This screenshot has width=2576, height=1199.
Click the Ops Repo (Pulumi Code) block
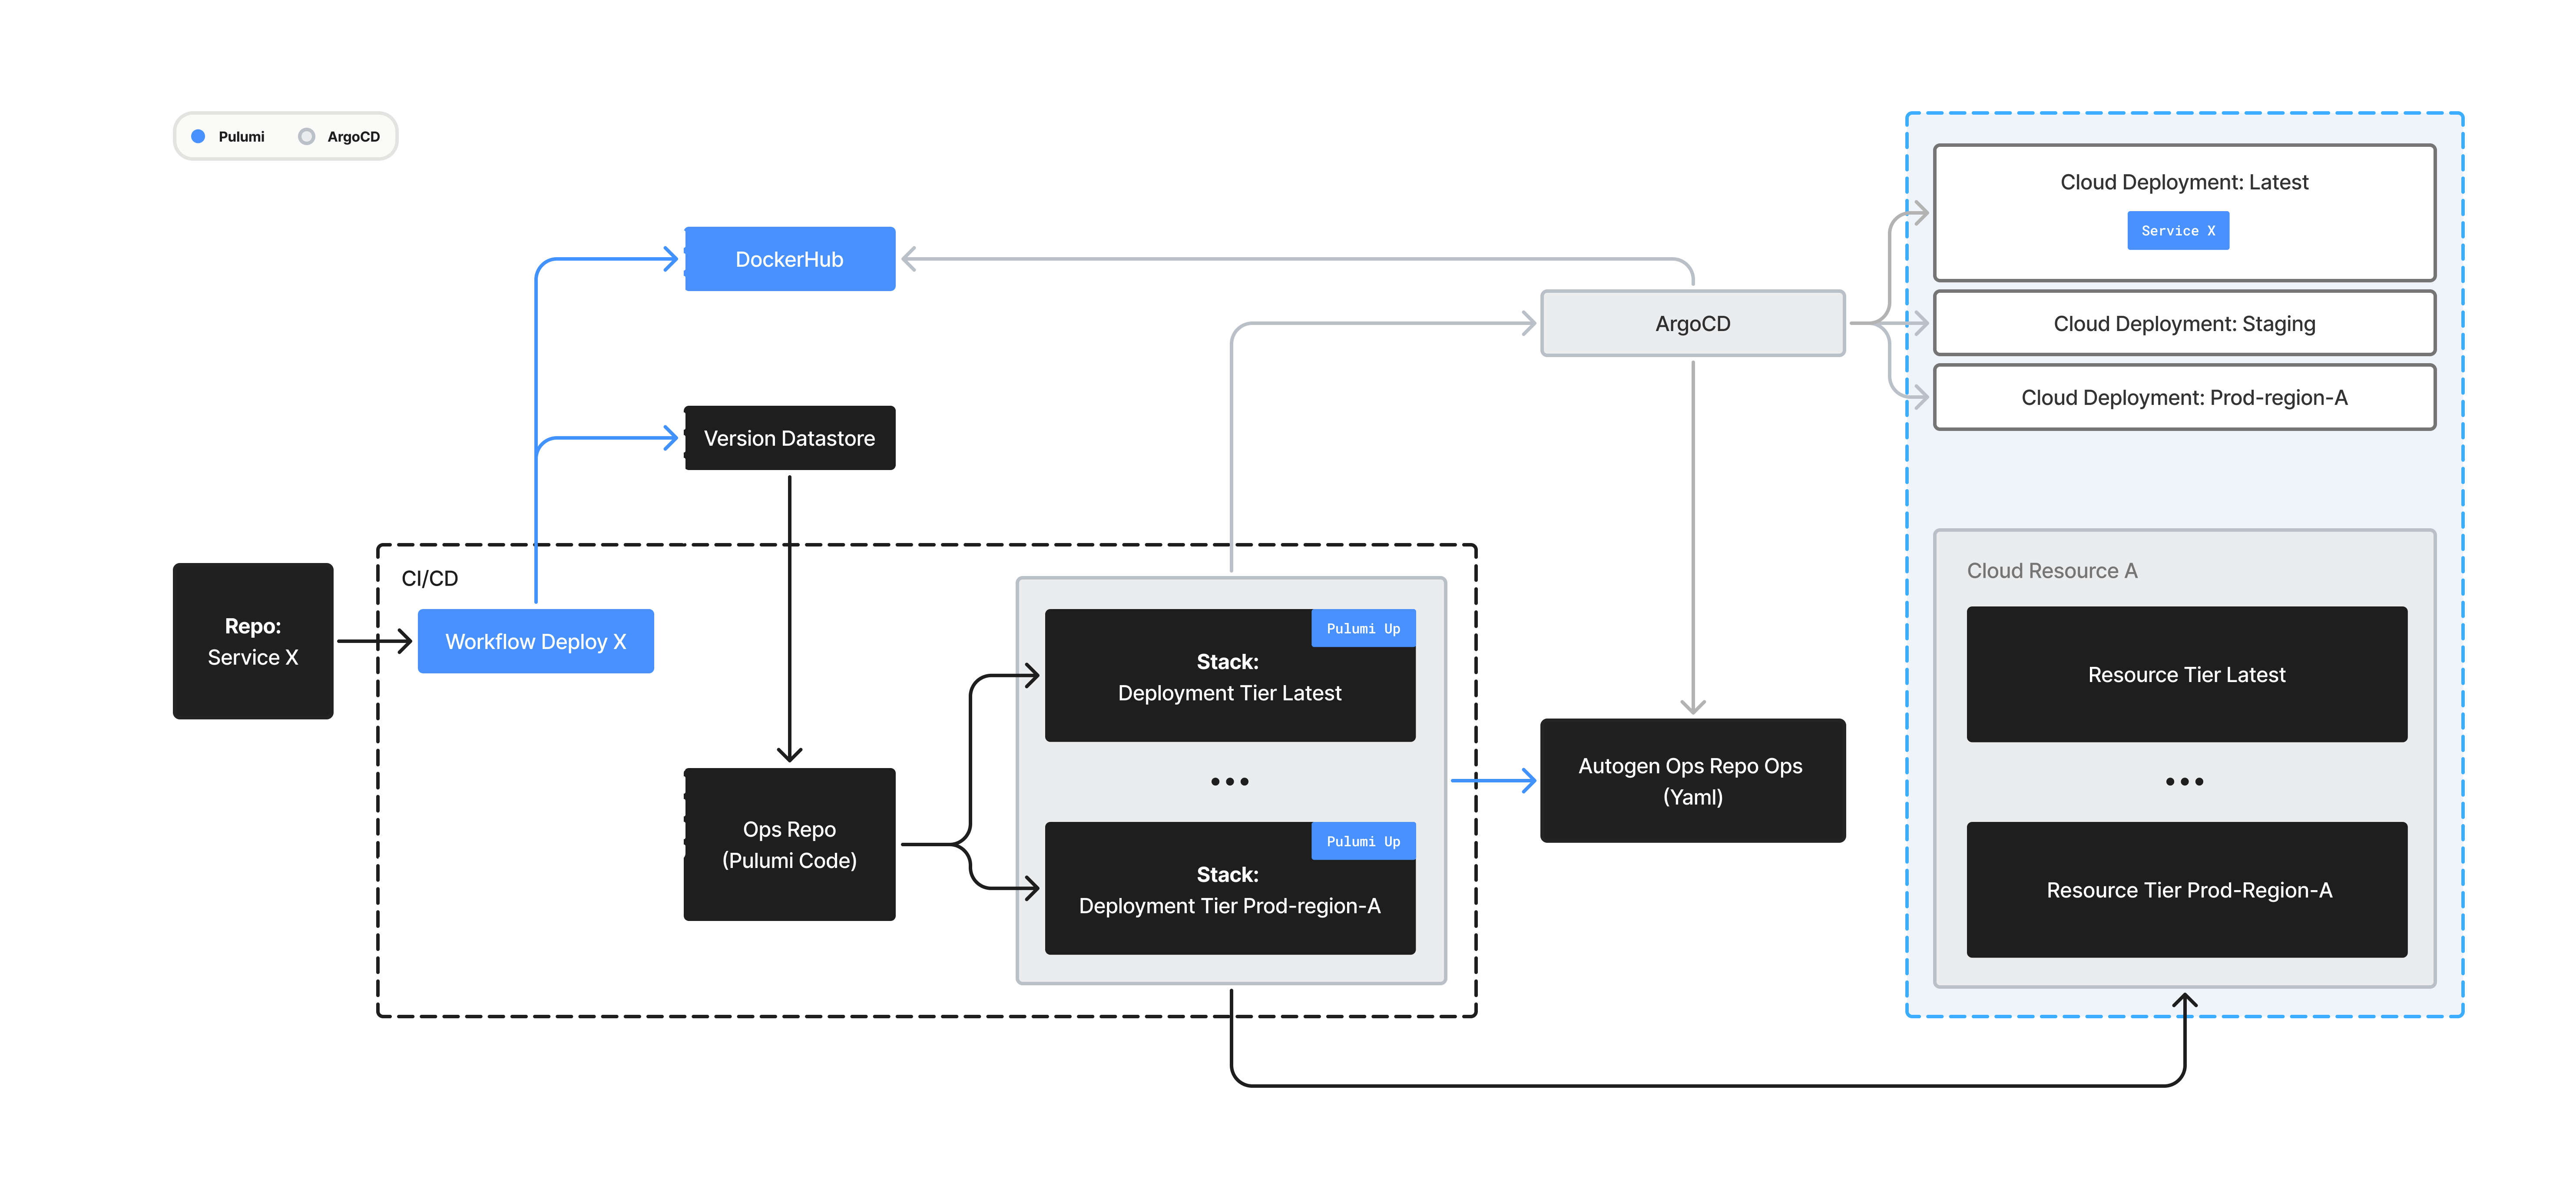click(x=789, y=844)
